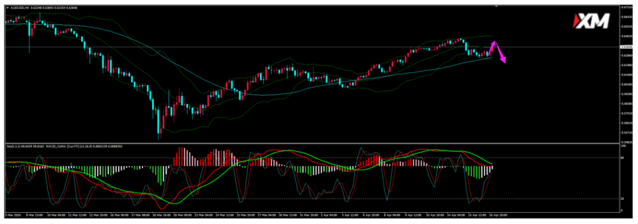Image resolution: width=638 pixels, height=224 pixels.
Task: Click the AUDUSD,H4 chart title text
Action: click(19, 7)
